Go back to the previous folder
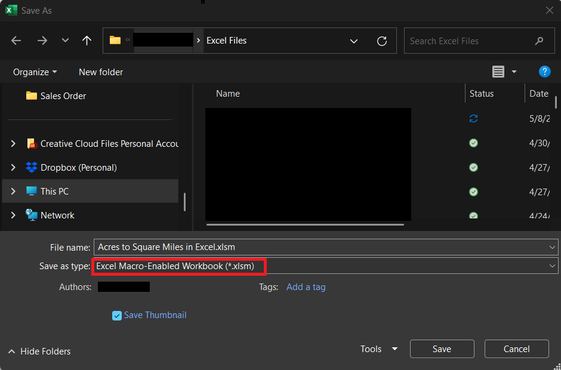The image size is (561, 370). tap(16, 41)
